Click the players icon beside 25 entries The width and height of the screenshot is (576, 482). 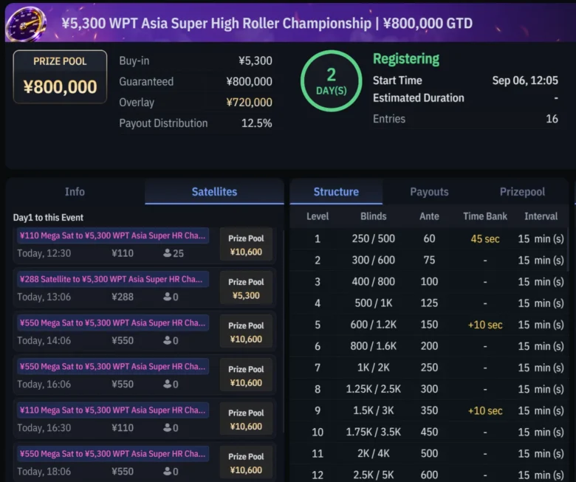pyautogui.click(x=167, y=253)
